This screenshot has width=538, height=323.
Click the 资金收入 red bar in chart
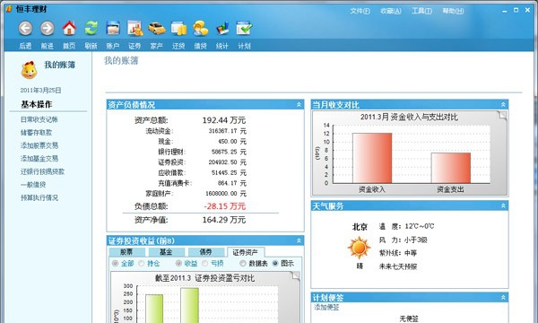pyautogui.click(x=372, y=158)
